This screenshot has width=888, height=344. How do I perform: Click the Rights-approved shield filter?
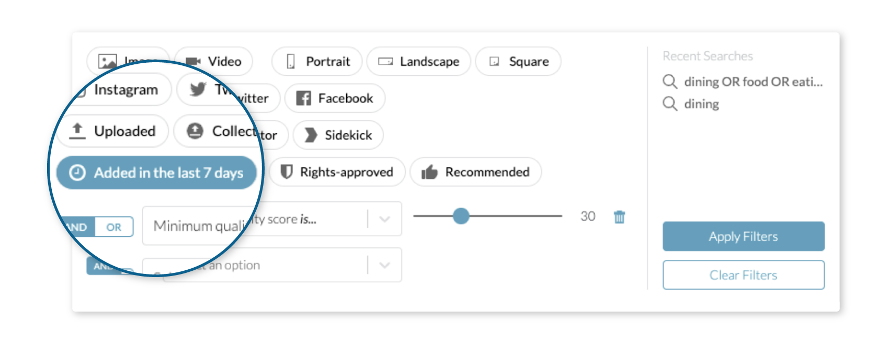337,172
